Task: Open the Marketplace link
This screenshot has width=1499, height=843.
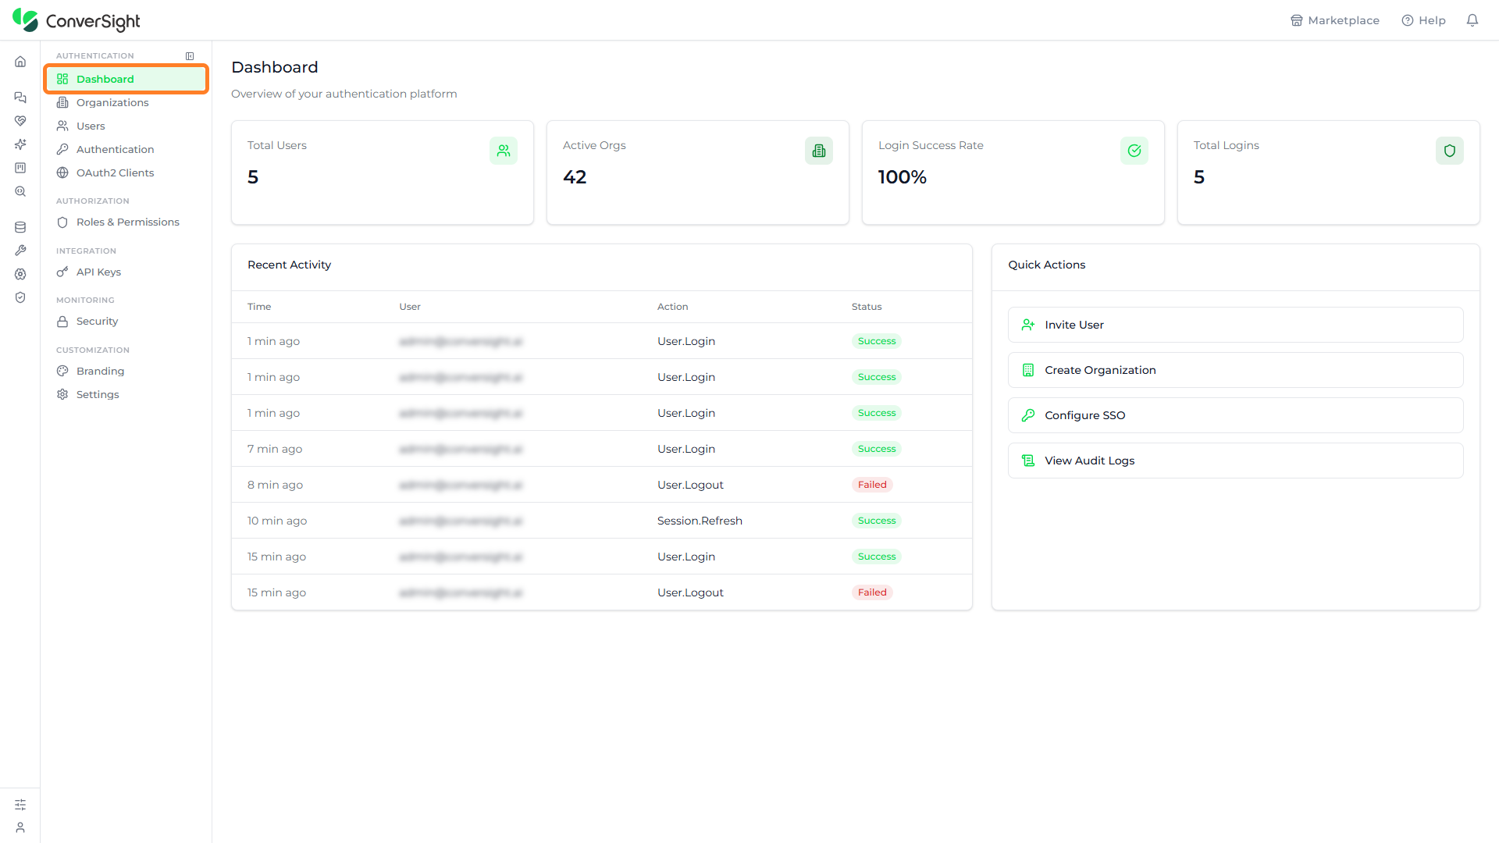Action: point(1334,20)
